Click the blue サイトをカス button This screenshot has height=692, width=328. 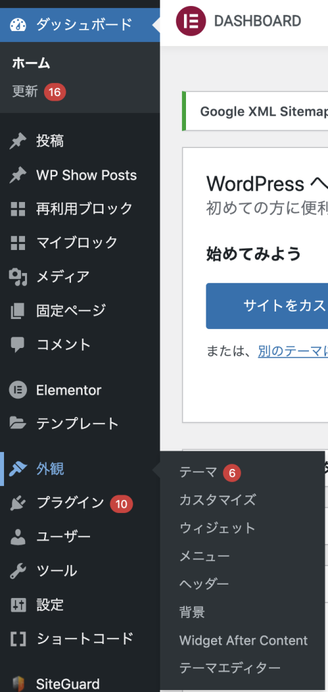click(266, 306)
